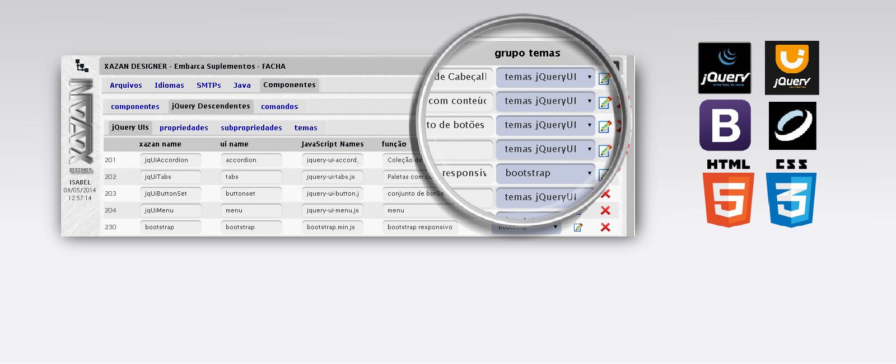
Task: Delete row 203 with the red X
Action: (x=605, y=194)
